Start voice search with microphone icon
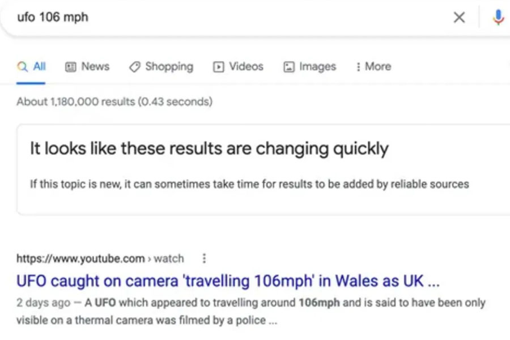The width and height of the screenshot is (510, 340). pos(498,17)
